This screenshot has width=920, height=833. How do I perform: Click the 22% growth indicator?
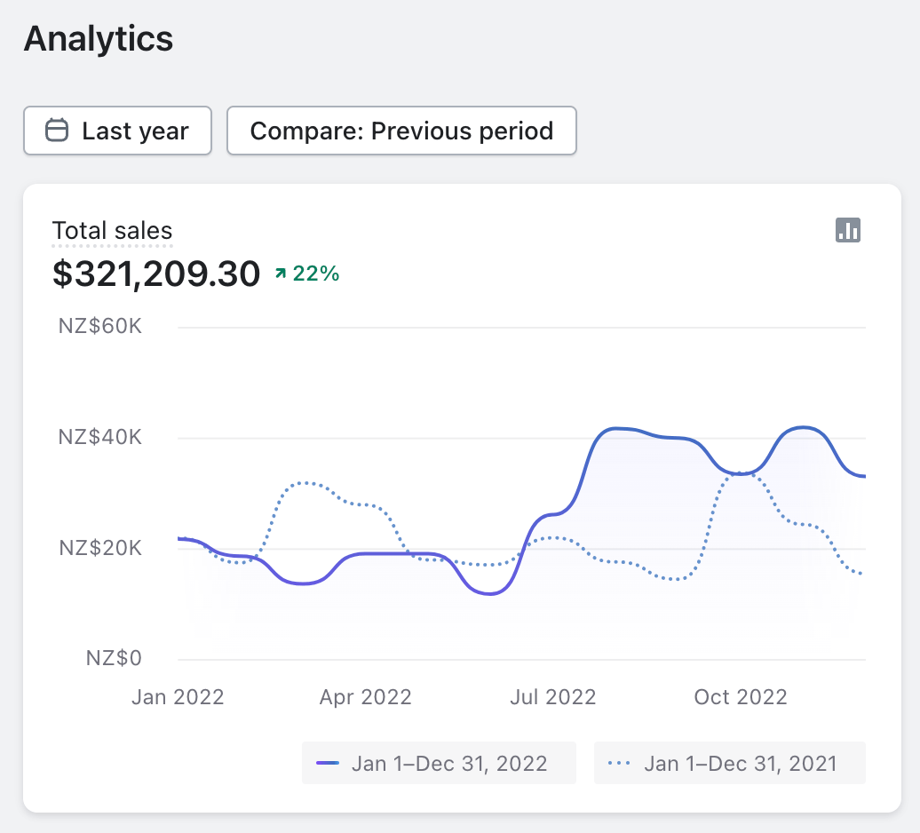(316, 274)
